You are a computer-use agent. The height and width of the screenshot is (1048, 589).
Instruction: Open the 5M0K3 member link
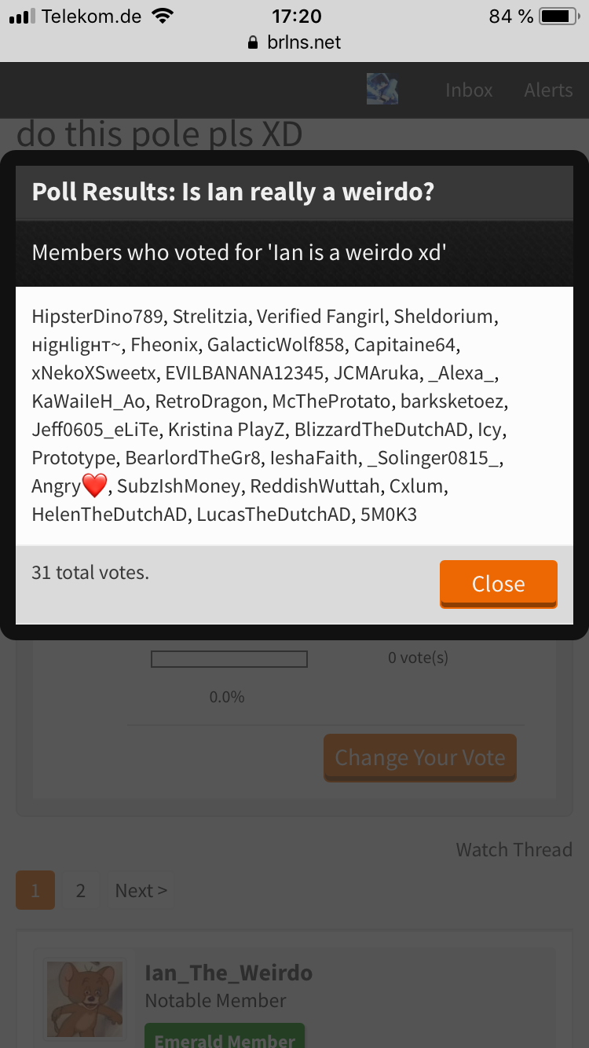point(389,515)
